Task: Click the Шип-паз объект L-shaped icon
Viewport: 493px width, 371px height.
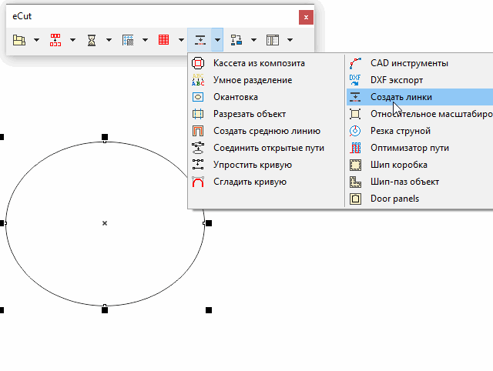Action: (355, 182)
